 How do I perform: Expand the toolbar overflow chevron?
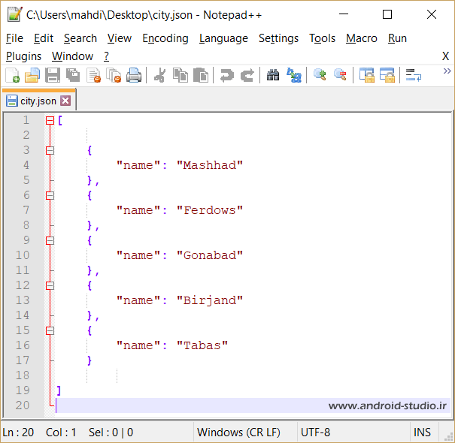pyautogui.click(x=447, y=71)
